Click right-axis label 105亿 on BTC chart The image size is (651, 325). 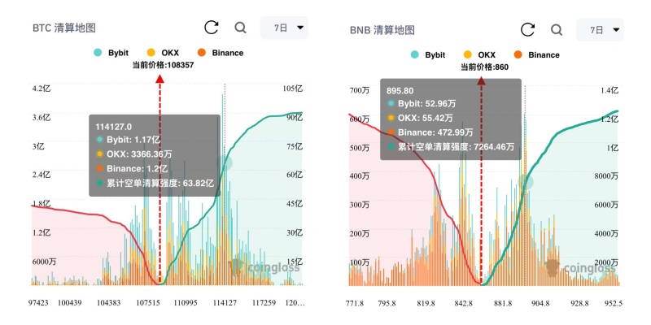coord(294,89)
